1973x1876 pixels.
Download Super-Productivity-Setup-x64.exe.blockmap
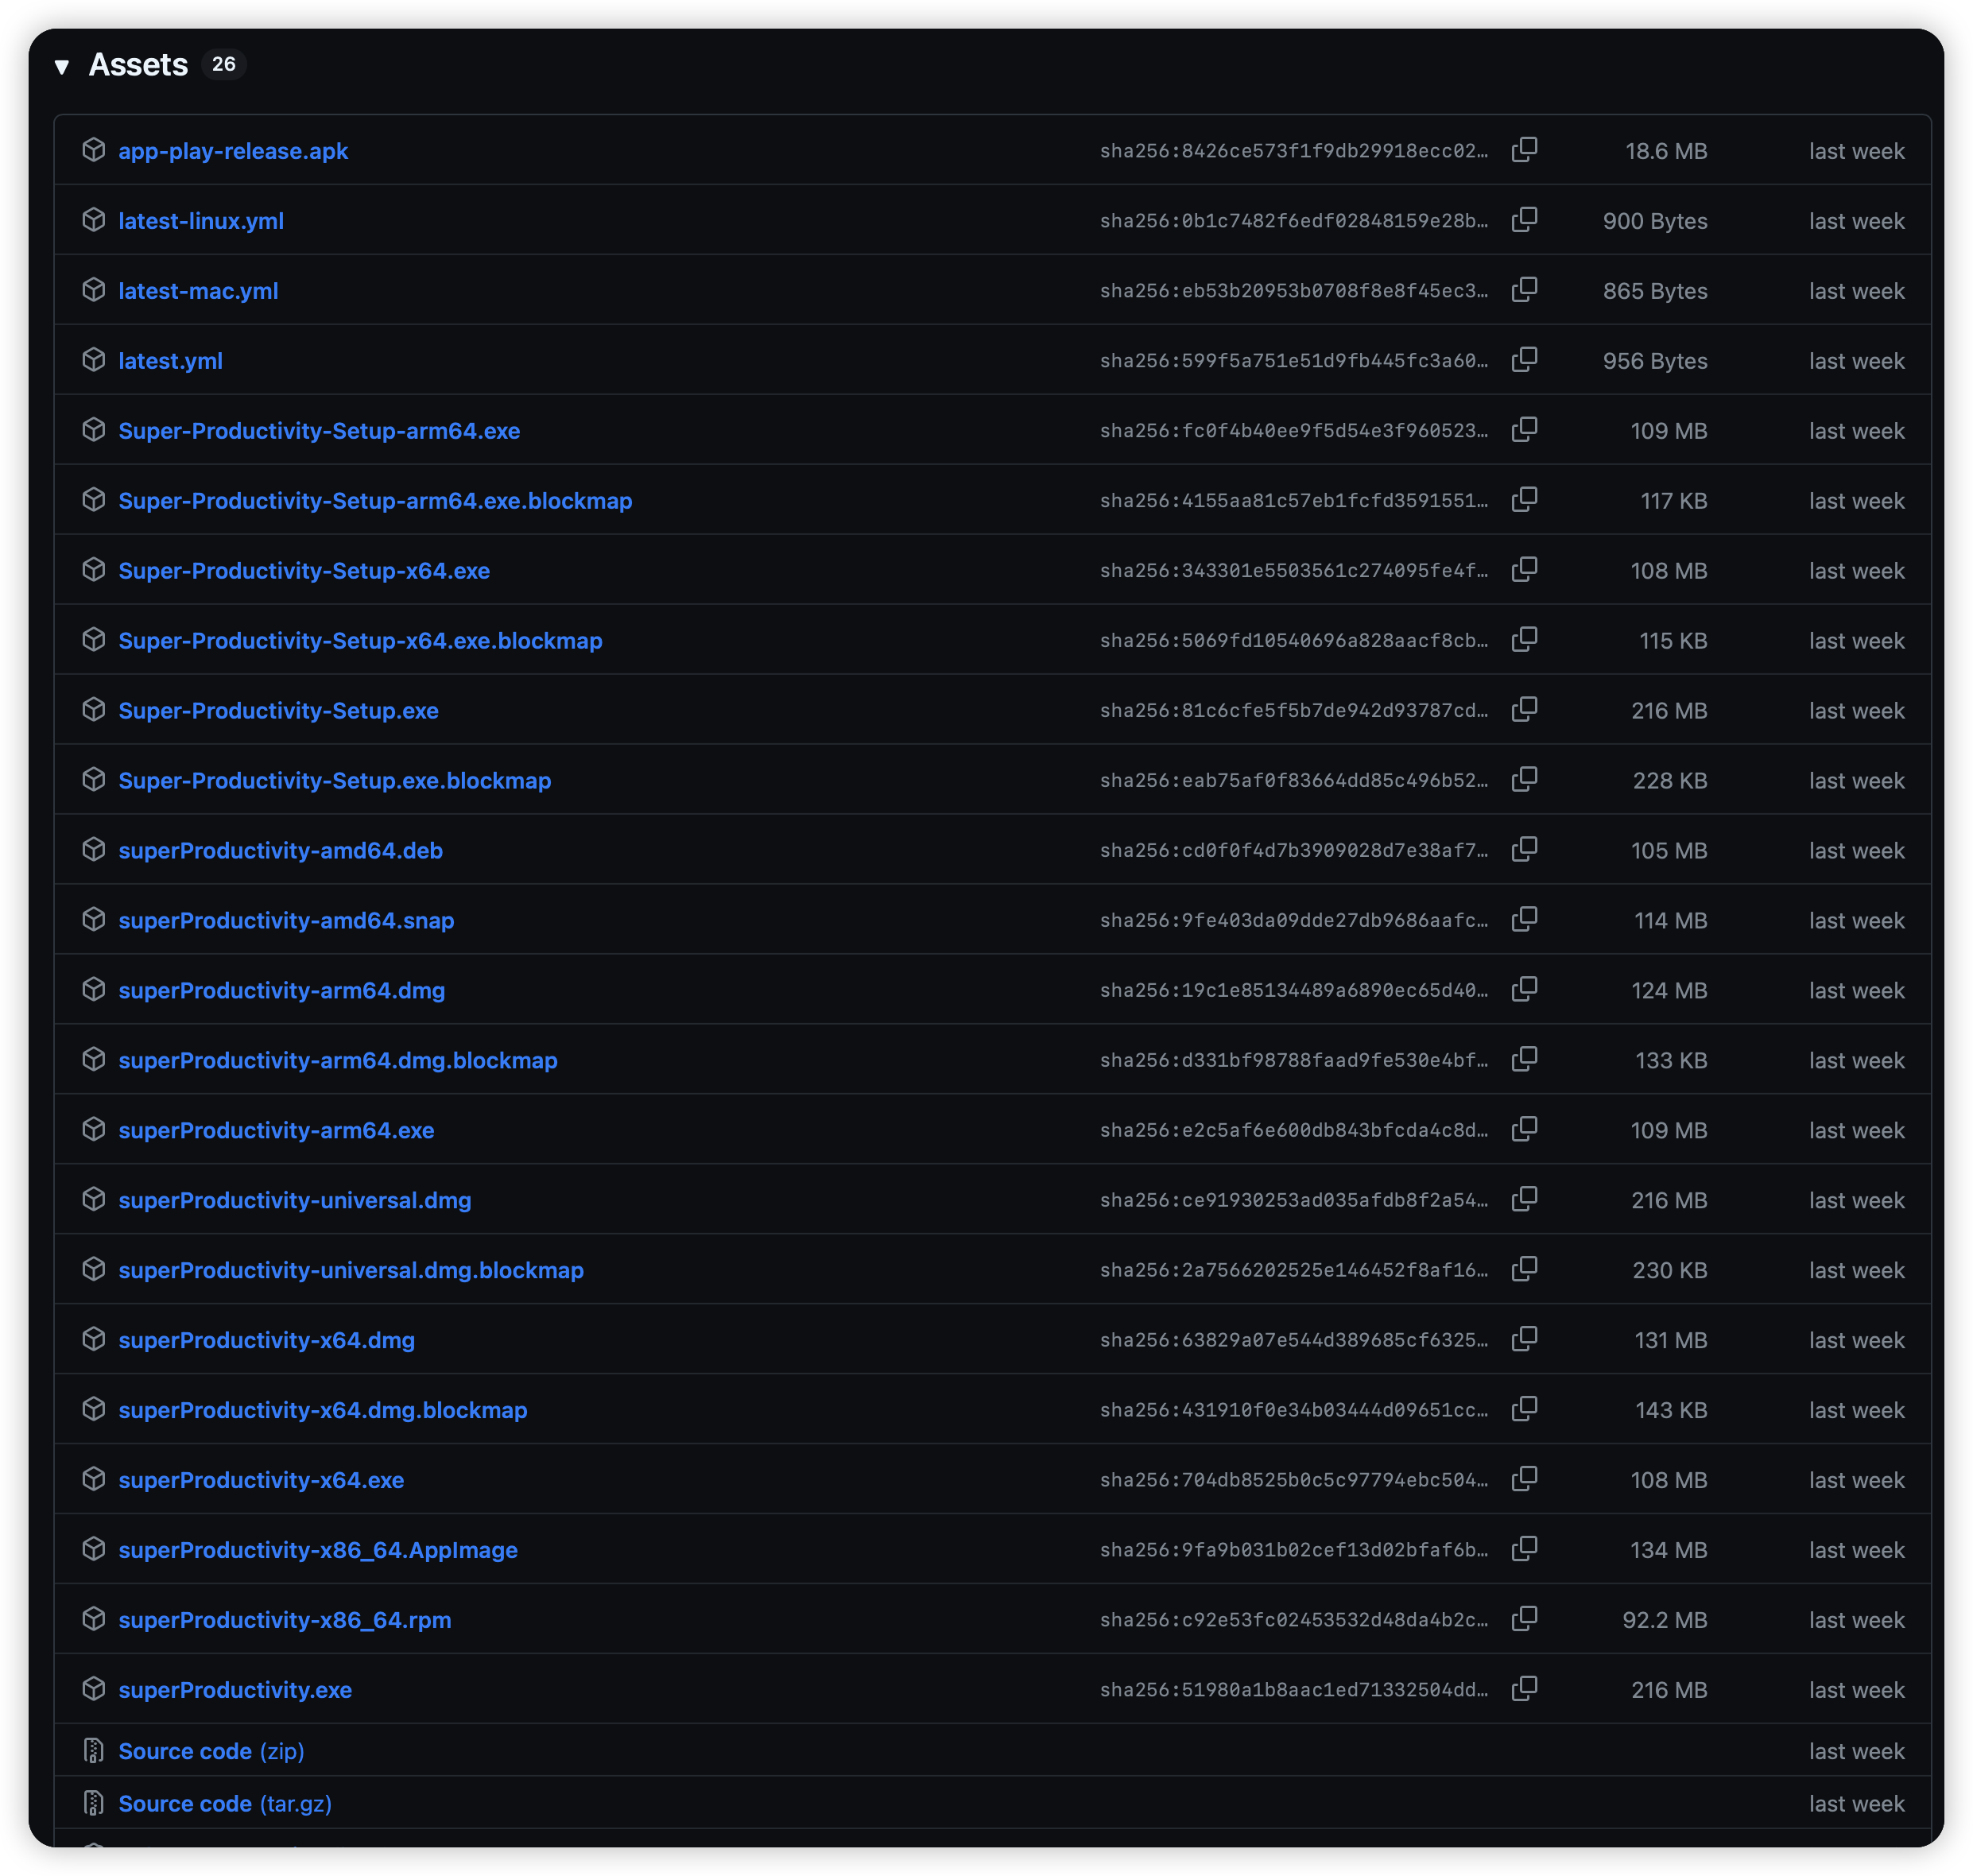coord(360,641)
